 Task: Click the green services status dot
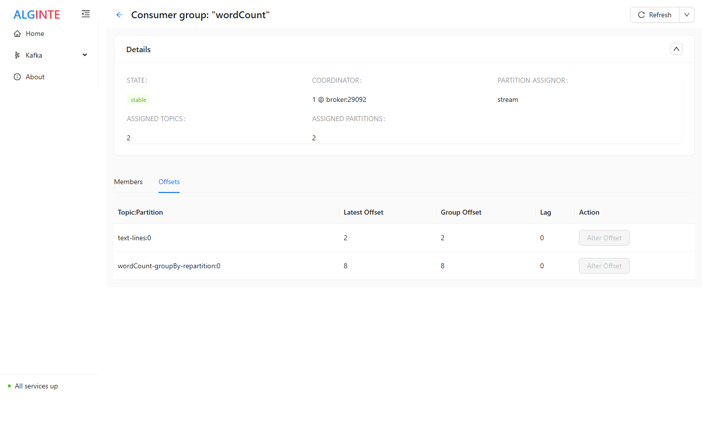point(9,386)
